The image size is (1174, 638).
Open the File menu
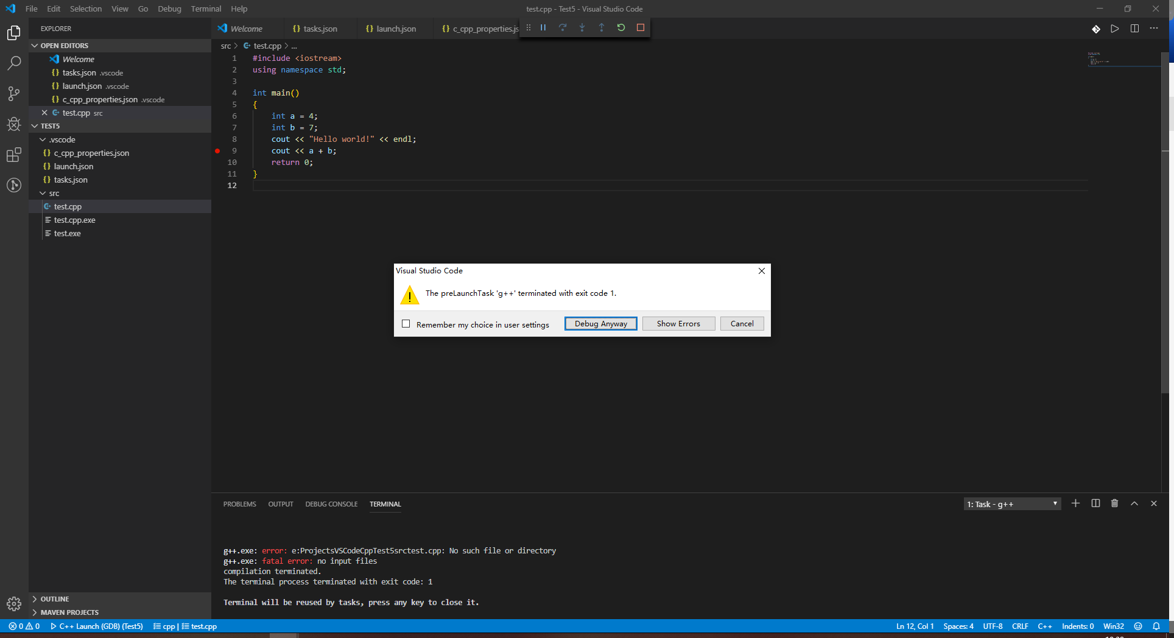point(32,9)
